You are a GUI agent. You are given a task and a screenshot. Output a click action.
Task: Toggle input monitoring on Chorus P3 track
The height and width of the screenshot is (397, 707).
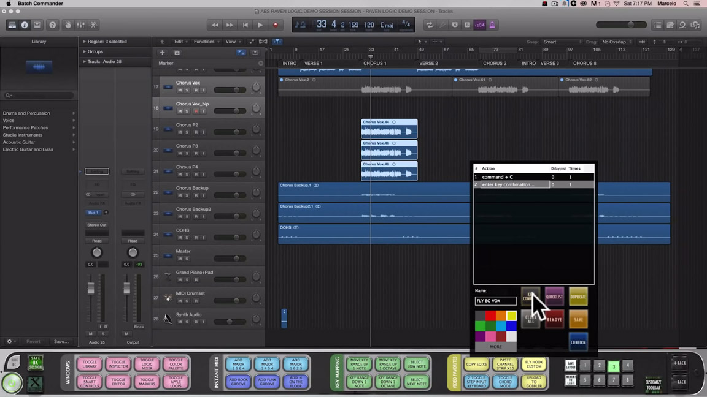coord(203,154)
